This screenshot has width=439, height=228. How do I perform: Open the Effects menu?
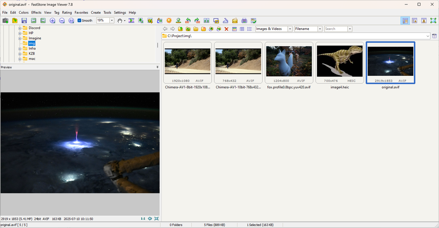pos(36,13)
